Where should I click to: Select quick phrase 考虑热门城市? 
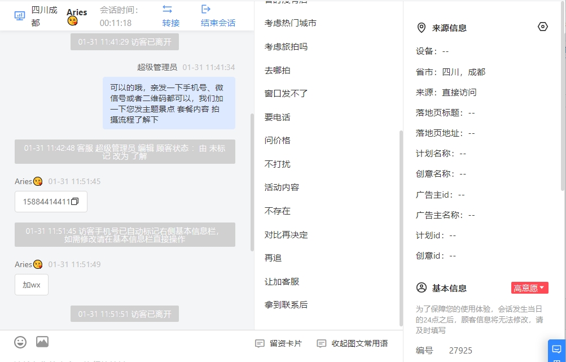tap(291, 23)
